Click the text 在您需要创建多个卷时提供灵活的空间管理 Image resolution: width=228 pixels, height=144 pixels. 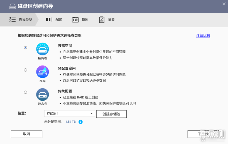(94, 52)
